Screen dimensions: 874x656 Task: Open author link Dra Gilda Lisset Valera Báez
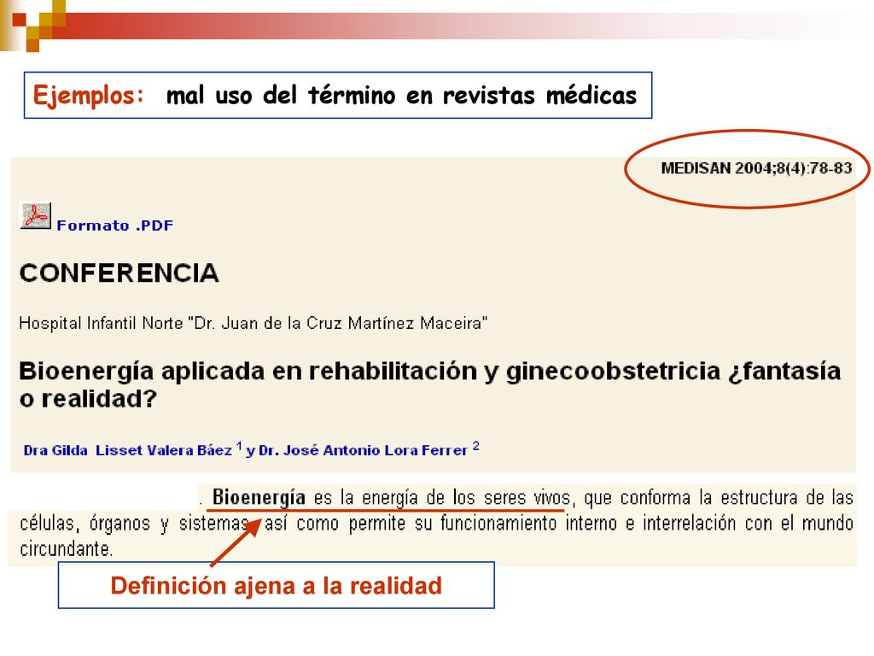point(127,450)
